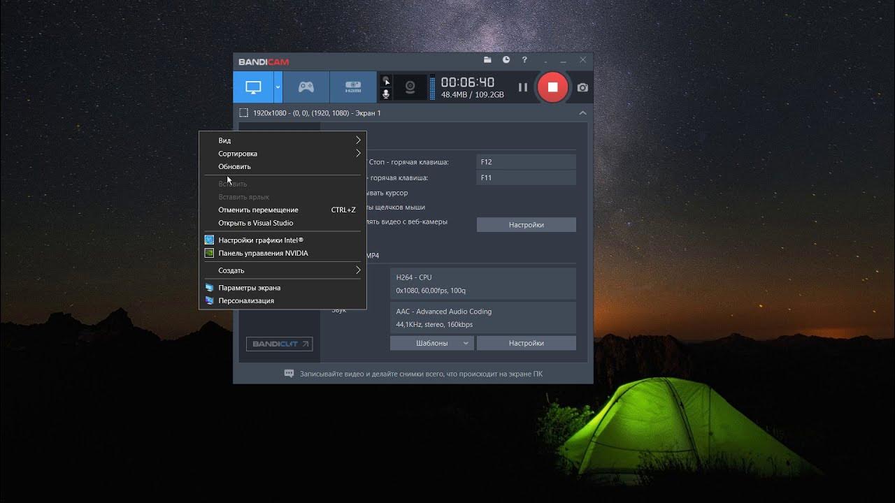Viewport: 895px width, 503px height.
Task: Open Bandicam help question mark
Action: coord(524,61)
